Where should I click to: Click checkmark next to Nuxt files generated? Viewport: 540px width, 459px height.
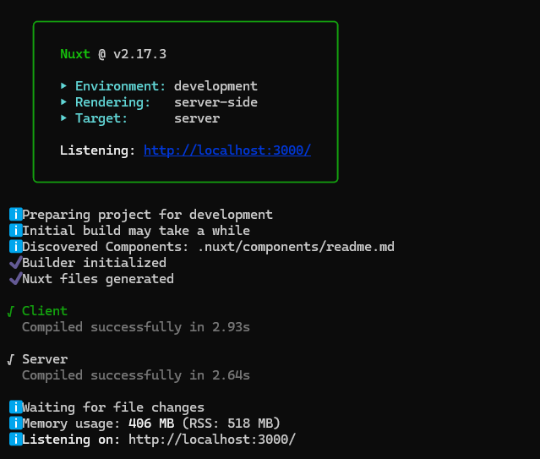pyautogui.click(x=14, y=279)
